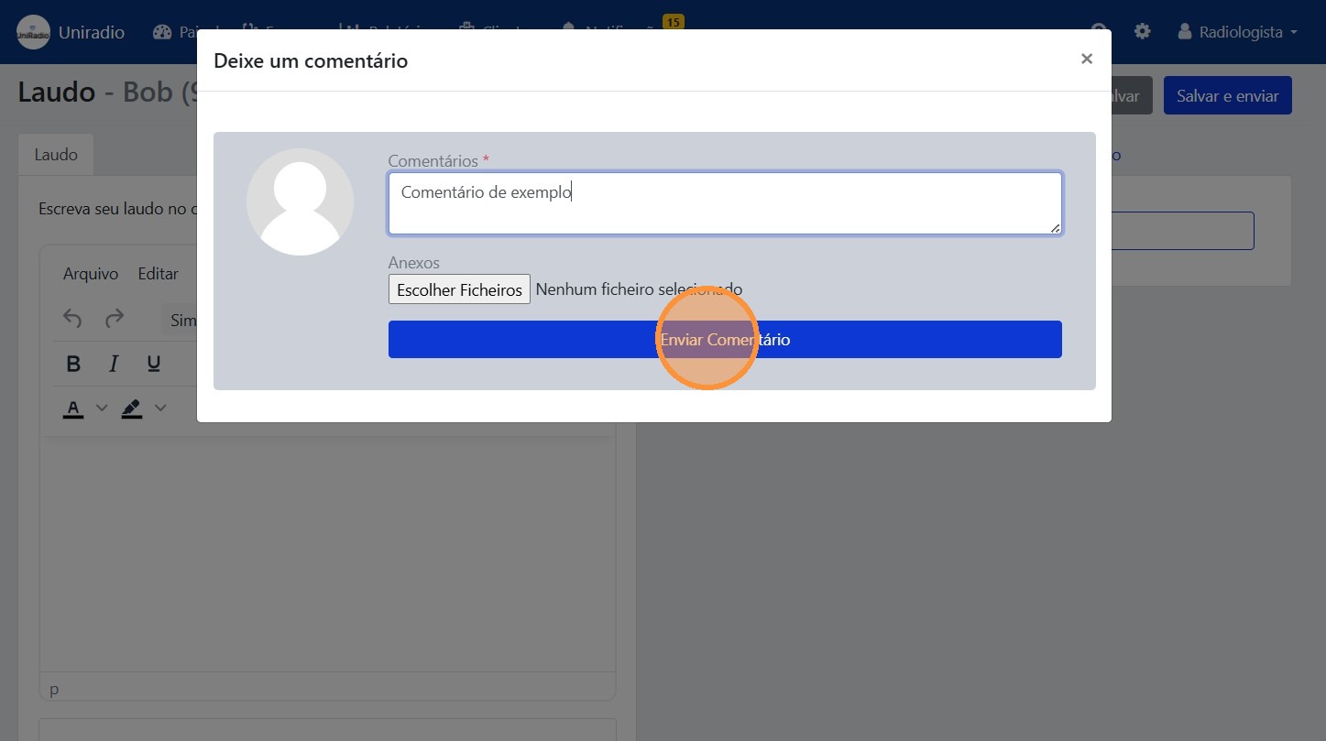Toggle italic formatting in editor
The width and height of the screenshot is (1326, 741).
pyautogui.click(x=114, y=365)
